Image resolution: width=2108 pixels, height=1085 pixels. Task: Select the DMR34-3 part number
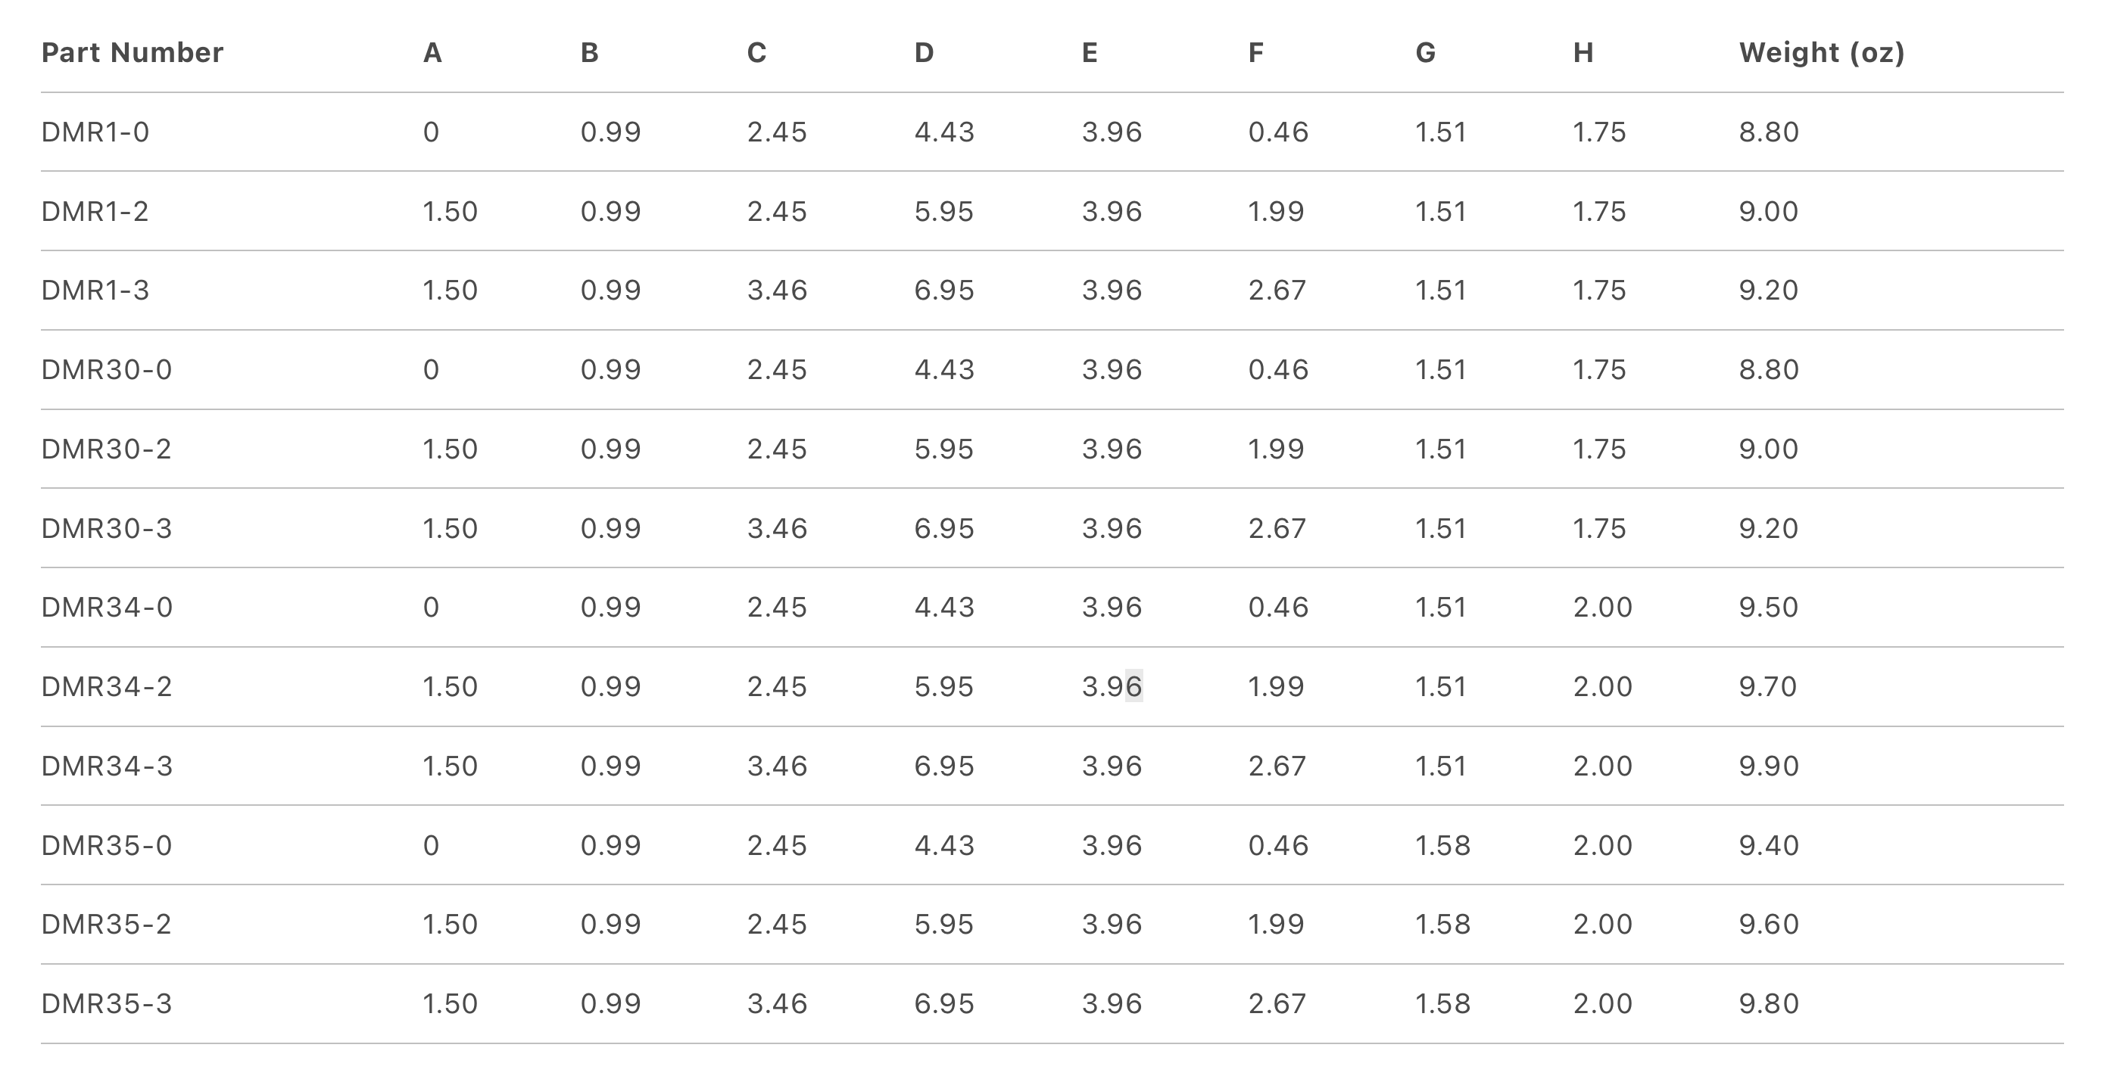tap(106, 766)
